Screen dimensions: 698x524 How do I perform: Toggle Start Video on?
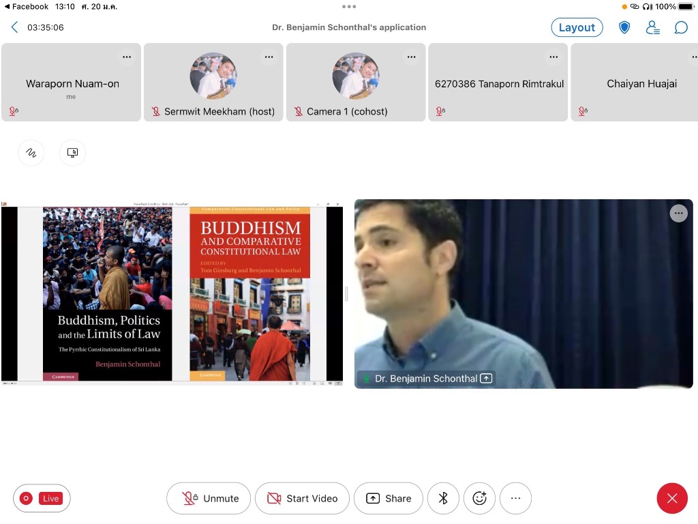pos(302,499)
